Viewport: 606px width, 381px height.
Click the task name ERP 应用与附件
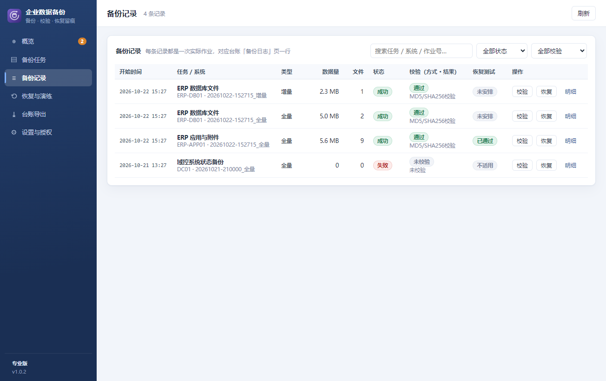(x=198, y=137)
